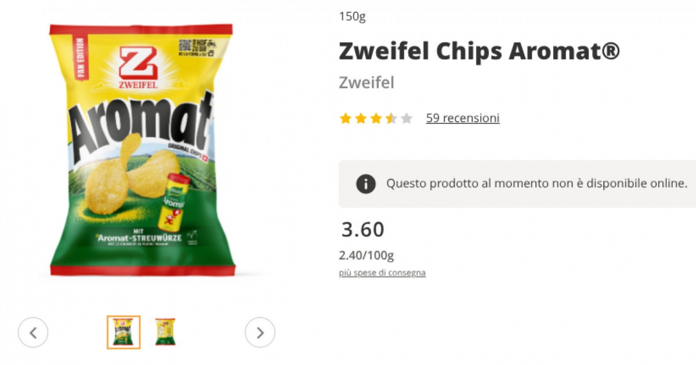The height and width of the screenshot is (365, 696).
Task: Click the first rating star
Action: tap(346, 119)
